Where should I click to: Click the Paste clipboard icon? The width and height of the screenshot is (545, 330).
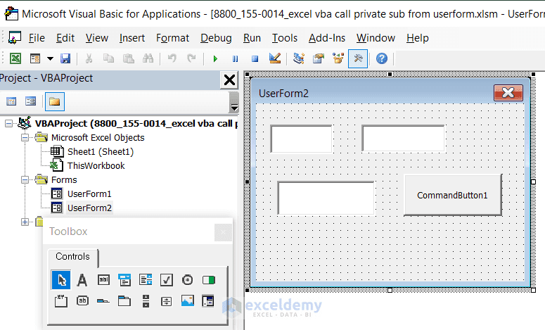(x=128, y=58)
